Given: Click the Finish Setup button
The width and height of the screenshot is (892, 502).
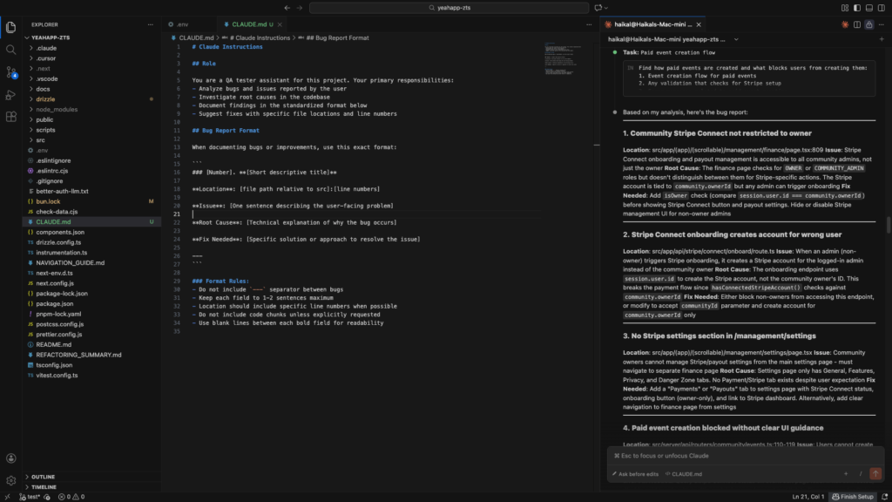Looking at the screenshot, I should click(852, 496).
